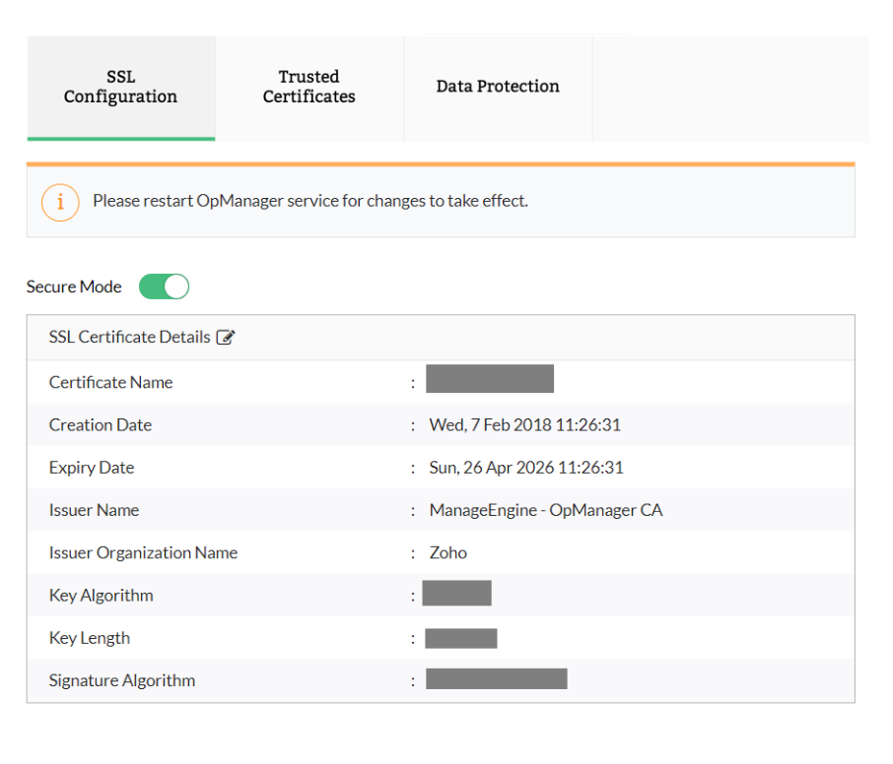This screenshot has width=893, height=764.
Task: Click the redacted Signature Algorithm value
Action: click(x=496, y=678)
